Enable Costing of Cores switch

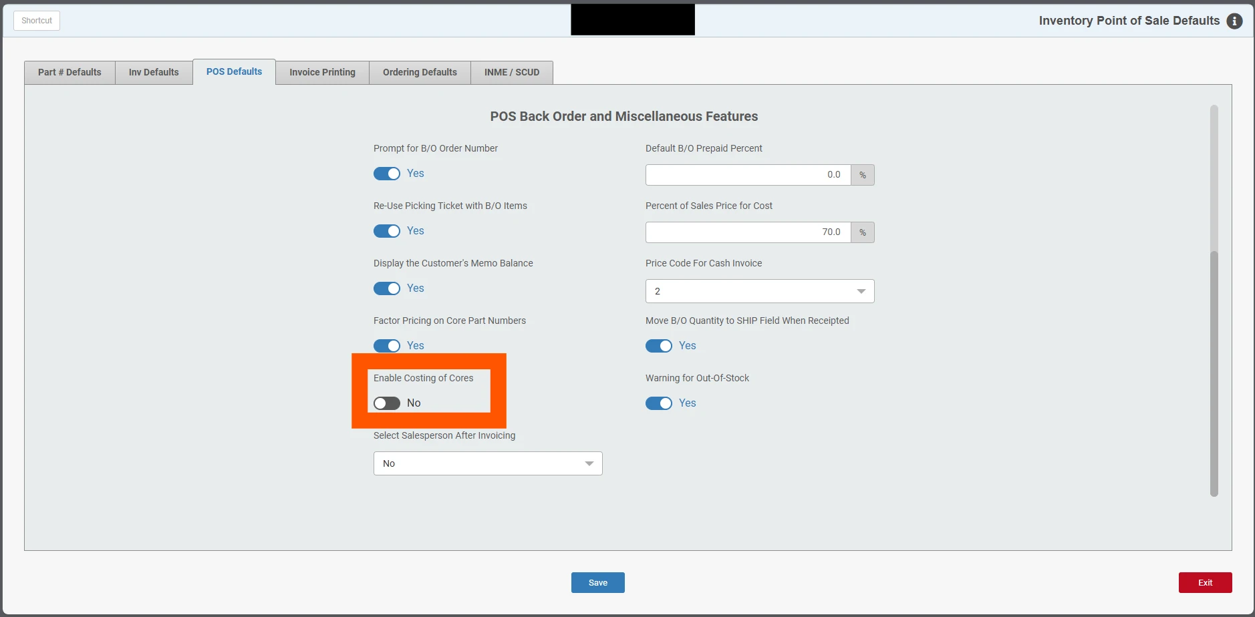(387, 403)
